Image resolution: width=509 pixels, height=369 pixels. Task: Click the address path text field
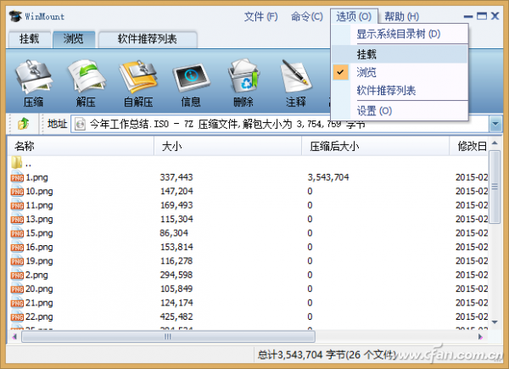[x=280, y=124]
